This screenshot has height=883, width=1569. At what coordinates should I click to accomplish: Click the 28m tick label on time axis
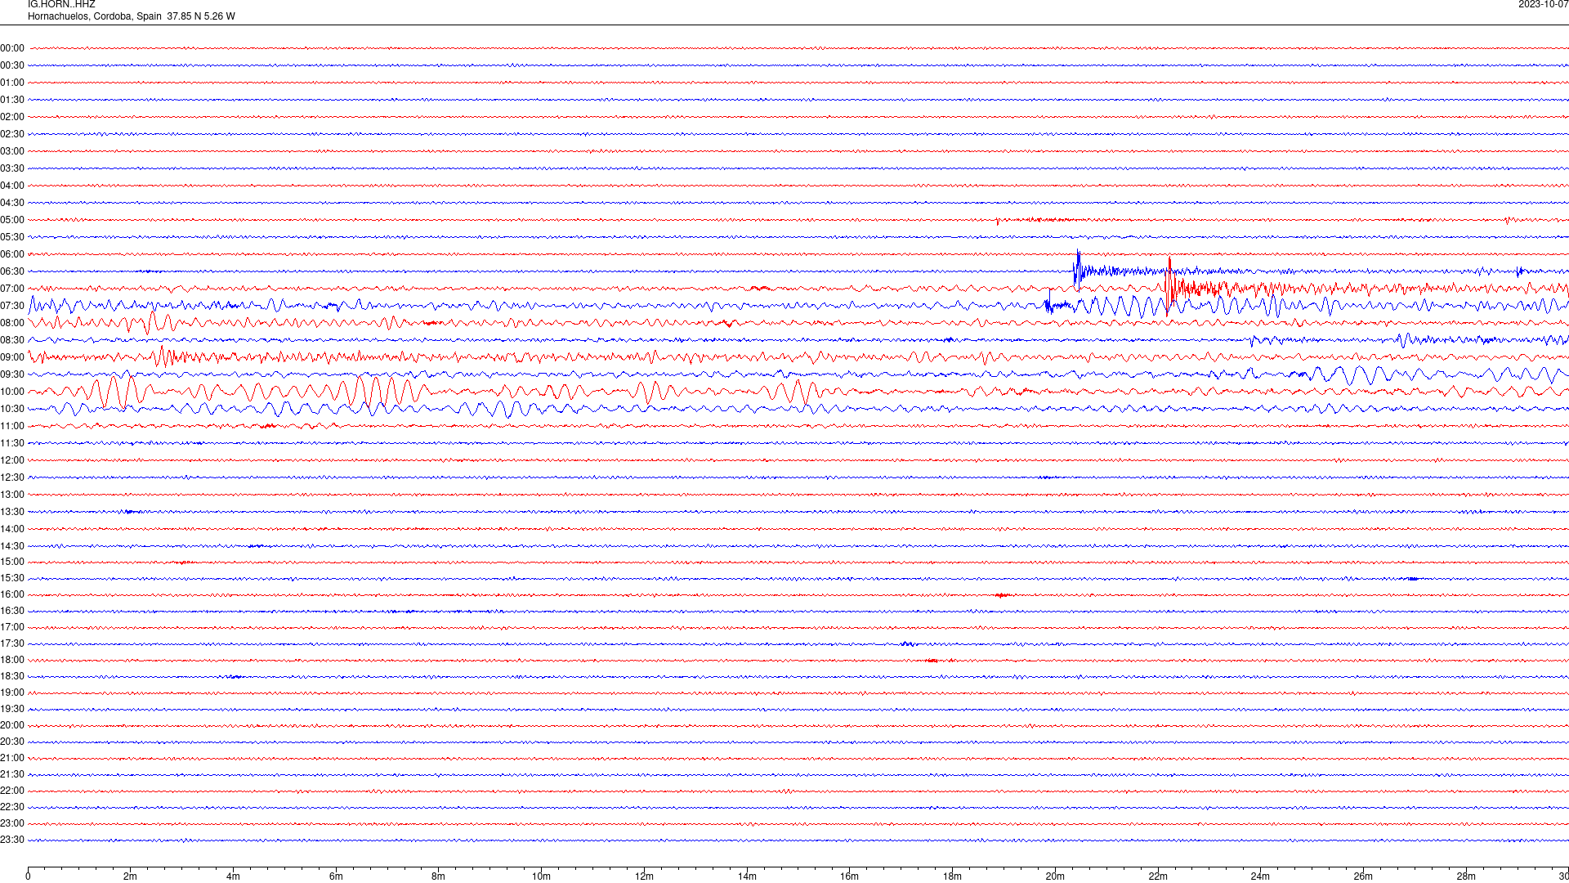click(x=1466, y=876)
